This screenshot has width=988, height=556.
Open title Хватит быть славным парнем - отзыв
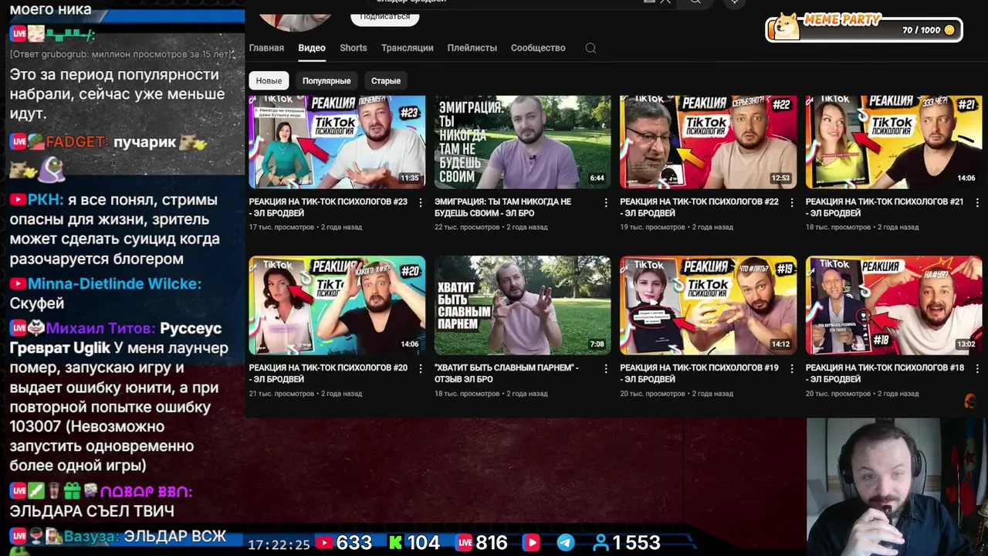[x=506, y=373]
